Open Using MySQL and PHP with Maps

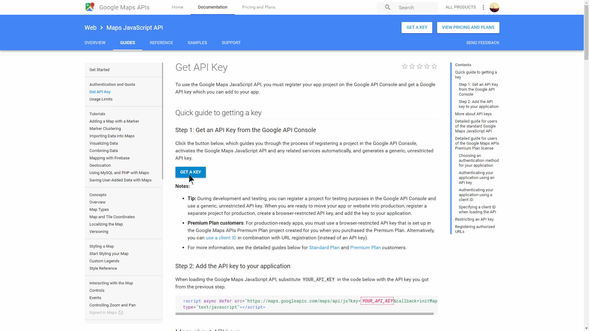pos(119,173)
